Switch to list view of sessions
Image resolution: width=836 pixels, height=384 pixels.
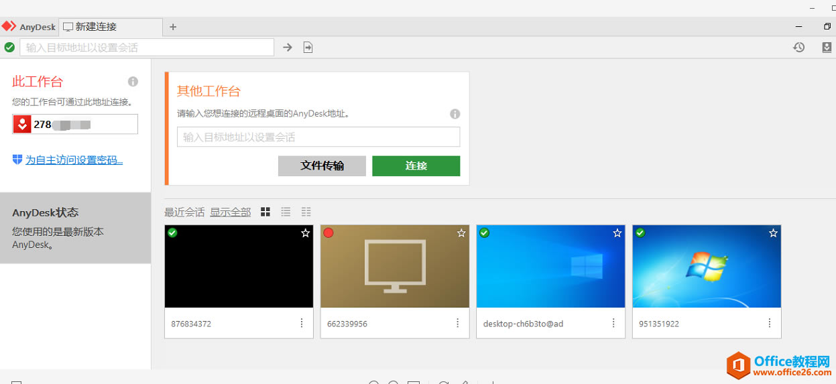click(286, 212)
